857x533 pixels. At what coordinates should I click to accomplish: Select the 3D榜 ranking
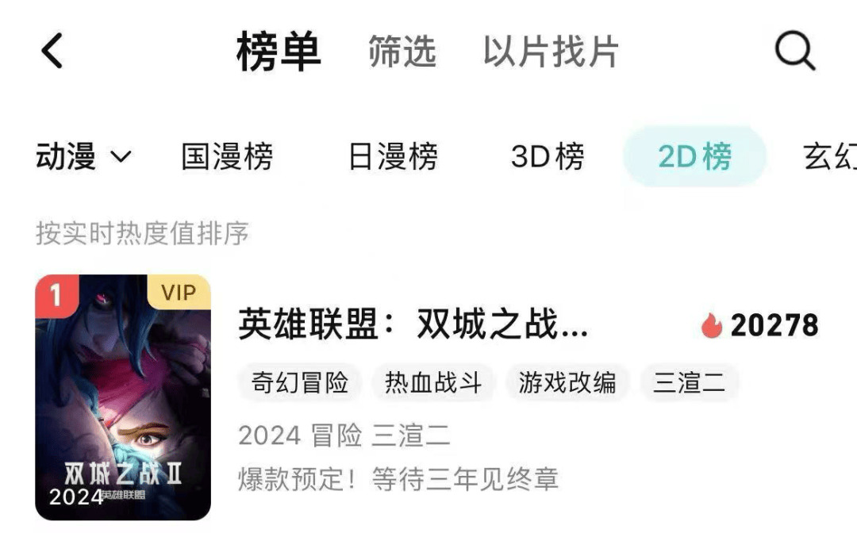pos(548,157)
